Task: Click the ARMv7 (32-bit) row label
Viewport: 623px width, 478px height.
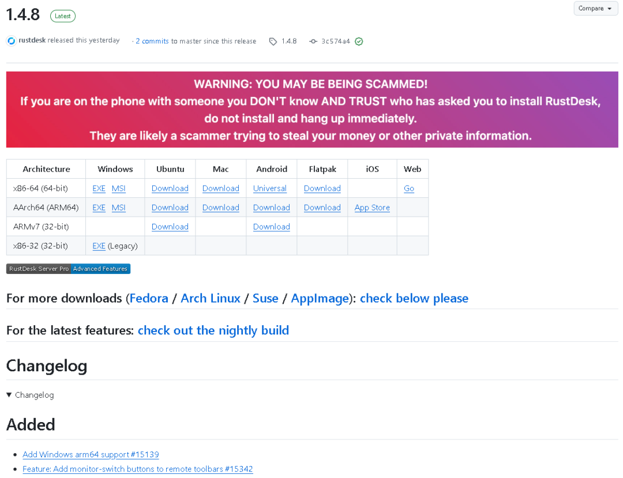Action: [x=41, y=227]
